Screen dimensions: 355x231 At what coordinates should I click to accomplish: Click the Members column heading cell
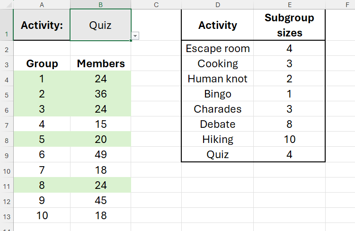[x=100, y=63]
